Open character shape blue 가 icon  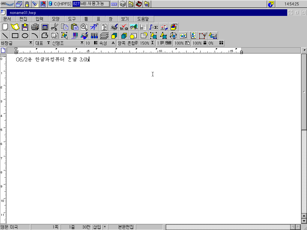coord(94,27)
